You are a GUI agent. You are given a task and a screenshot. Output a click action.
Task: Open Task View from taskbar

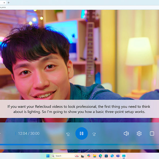(83, 156)
